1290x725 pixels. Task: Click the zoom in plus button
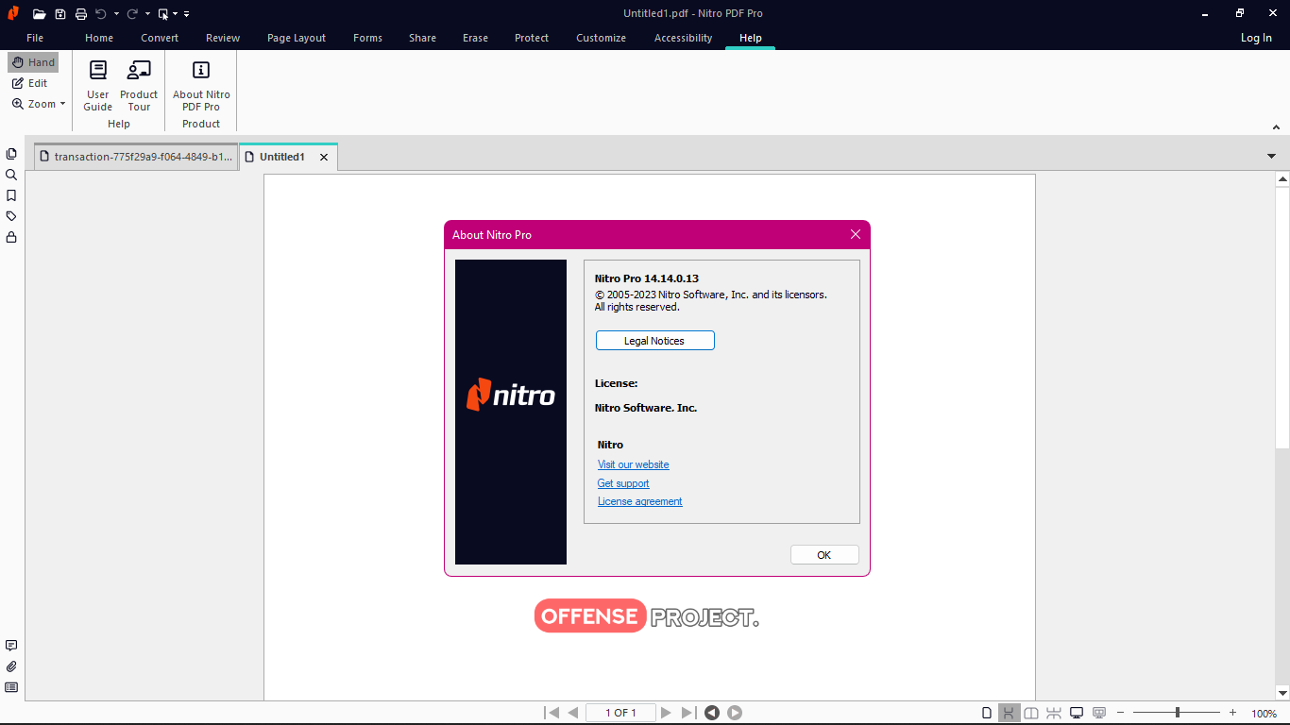(x=1232, y=713)
